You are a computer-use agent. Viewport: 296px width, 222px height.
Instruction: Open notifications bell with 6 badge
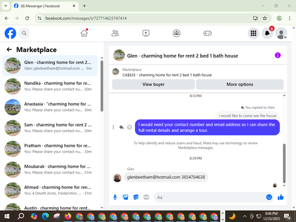click(268, 33)
